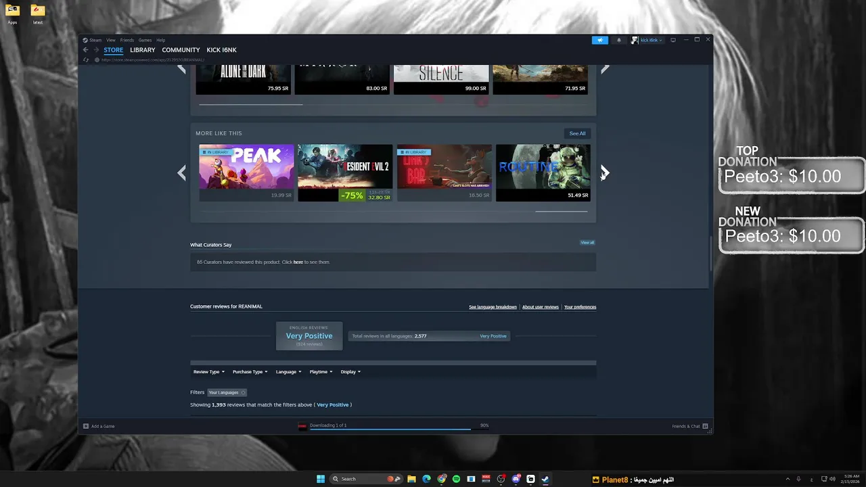Open the Steam announcements megaphone button
The image size is (866, 487).
coord(600,40)
